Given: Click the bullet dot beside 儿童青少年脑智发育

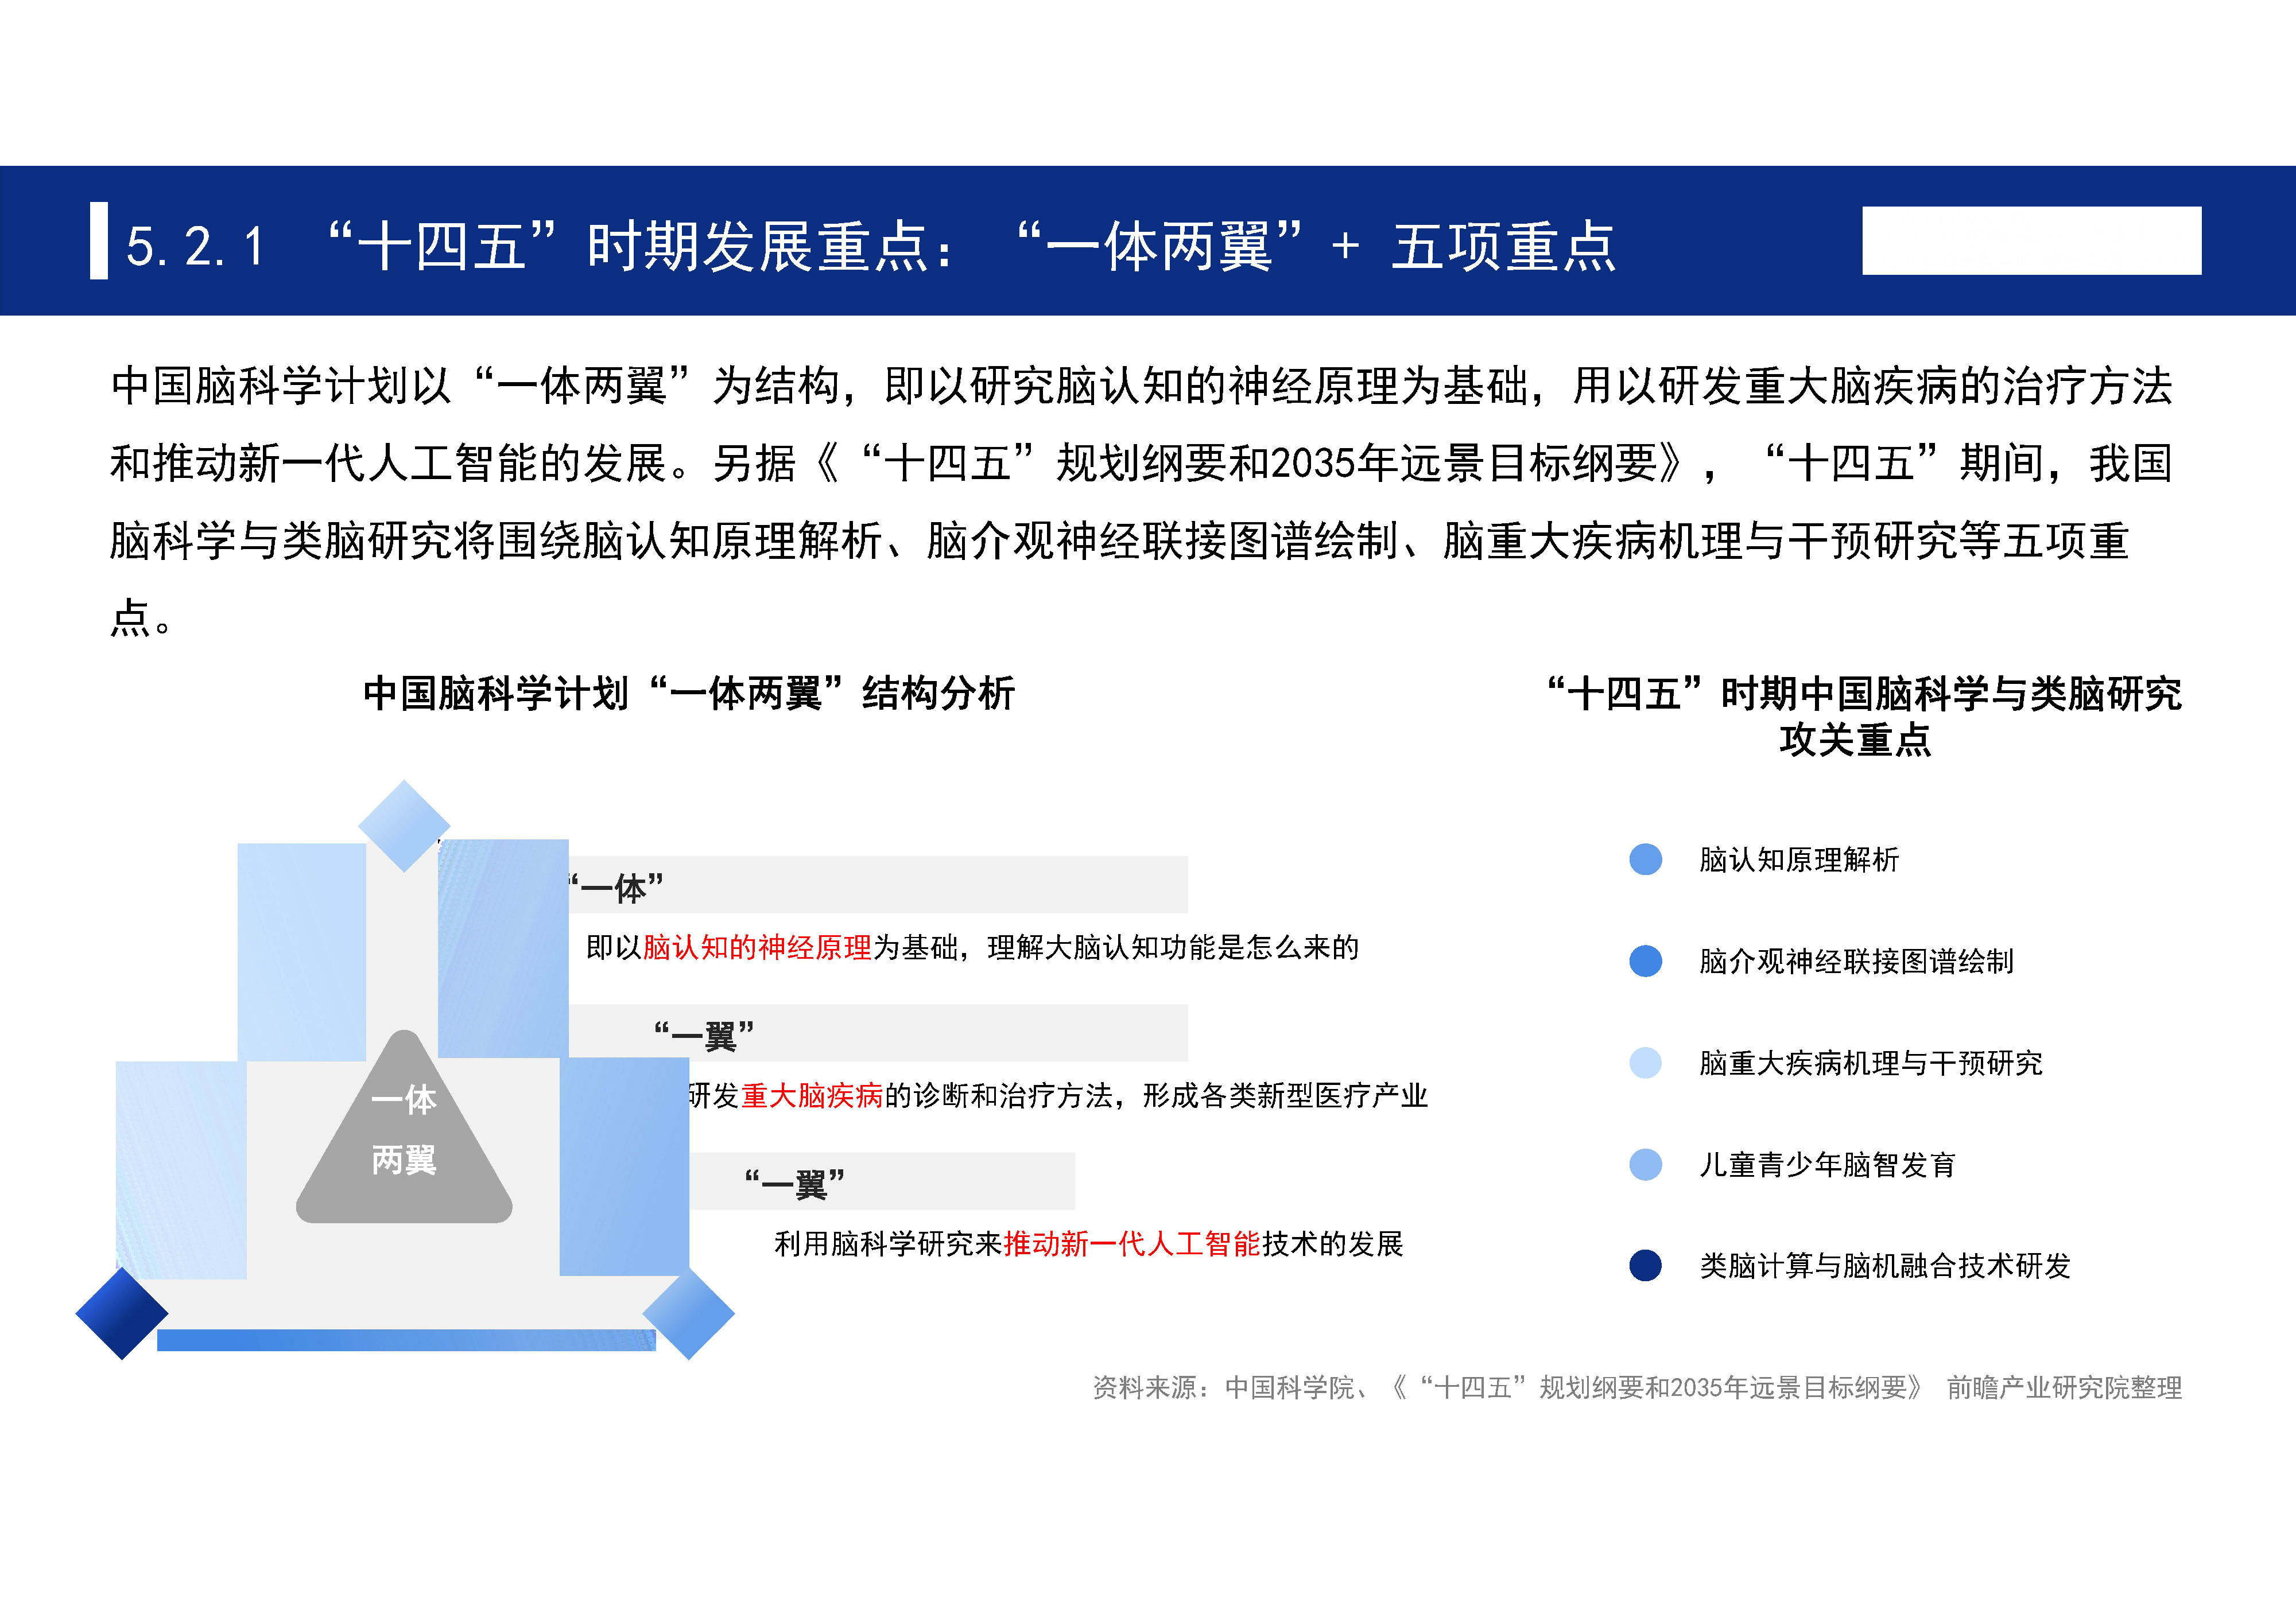Looking at the screenshot, I should point(1645,1164).
